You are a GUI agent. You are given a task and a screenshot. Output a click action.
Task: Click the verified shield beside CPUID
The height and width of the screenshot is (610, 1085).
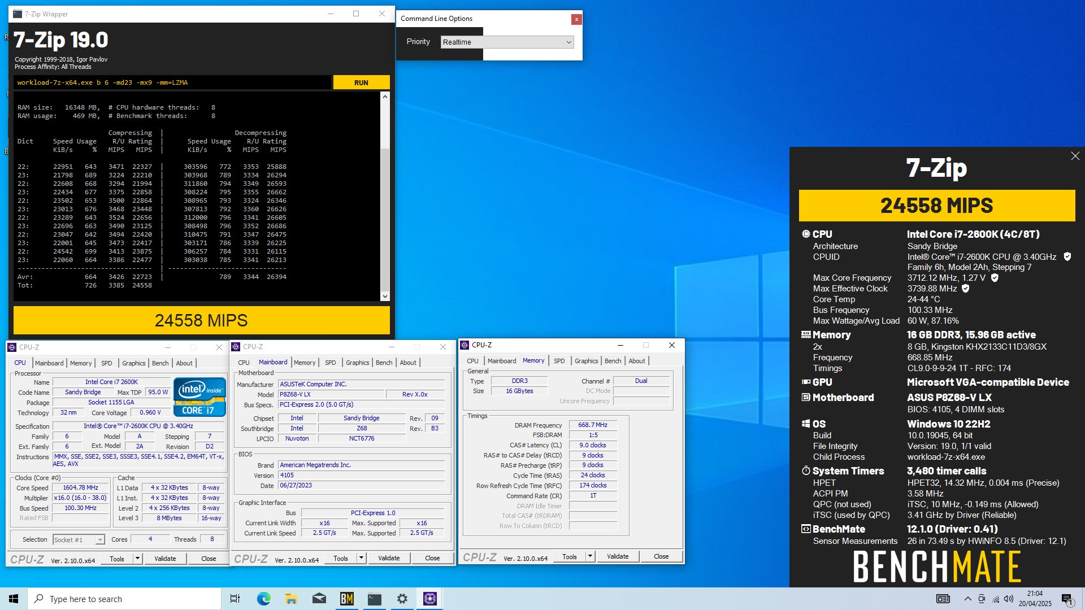point(1067,256)
